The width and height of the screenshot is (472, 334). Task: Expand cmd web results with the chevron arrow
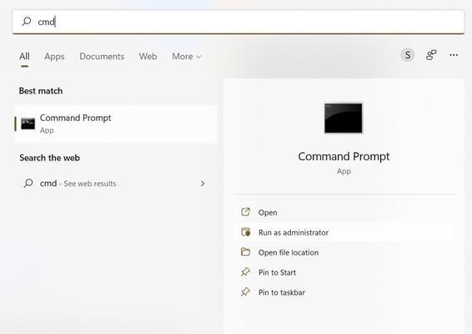pyautogui.click(x=203, y=184)
